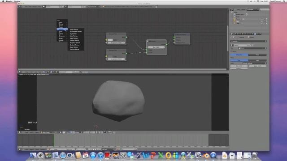
Task: Click the texture datablock browse icon
Action: pos(232,45)
